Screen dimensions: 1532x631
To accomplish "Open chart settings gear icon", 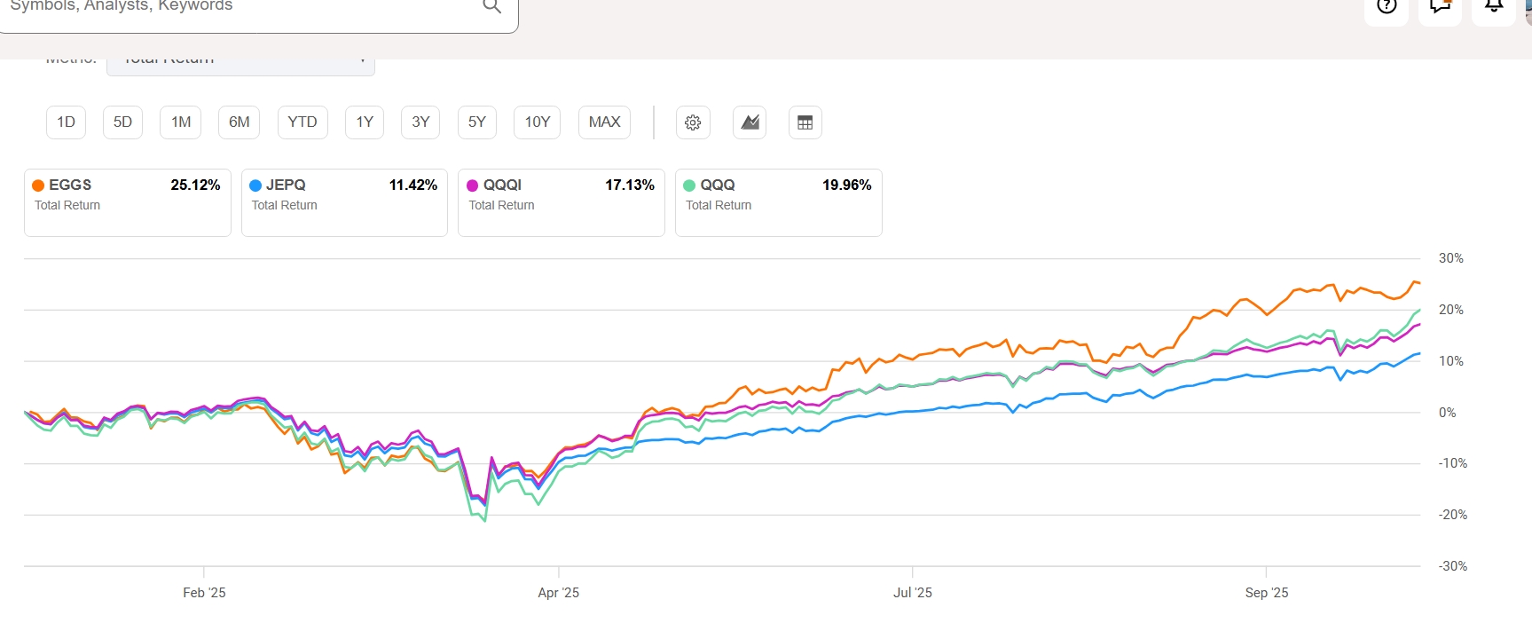I will 693,122.
